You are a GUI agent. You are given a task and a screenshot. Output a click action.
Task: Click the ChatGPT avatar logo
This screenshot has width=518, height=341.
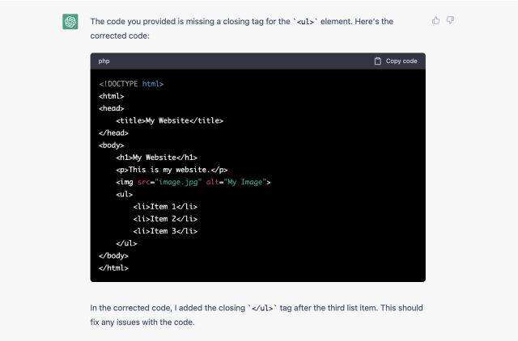(71, 22)
